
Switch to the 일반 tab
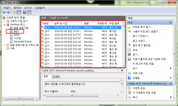pyautogui.click(x=47, y=76)
